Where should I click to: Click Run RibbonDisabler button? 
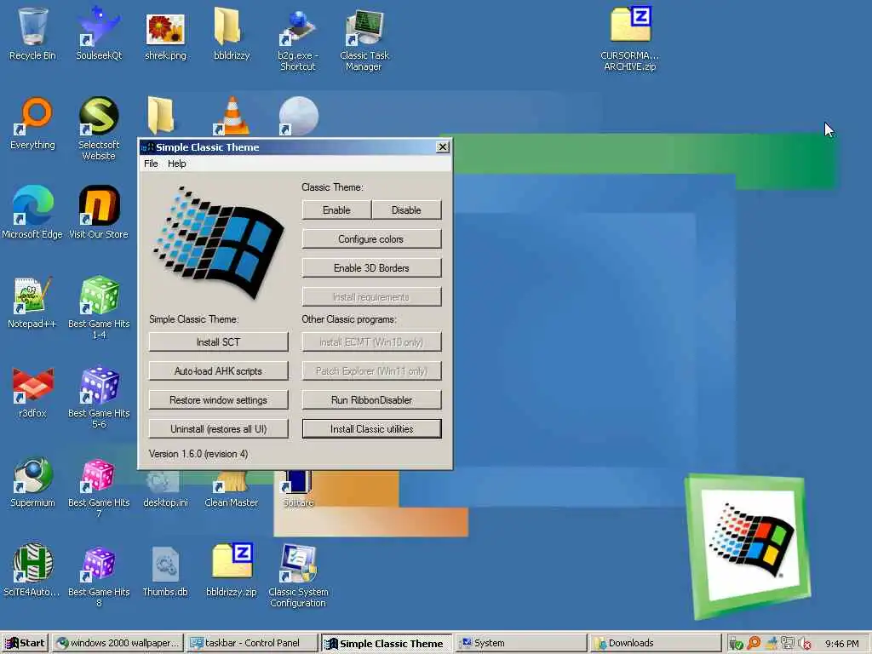[371, 400]
